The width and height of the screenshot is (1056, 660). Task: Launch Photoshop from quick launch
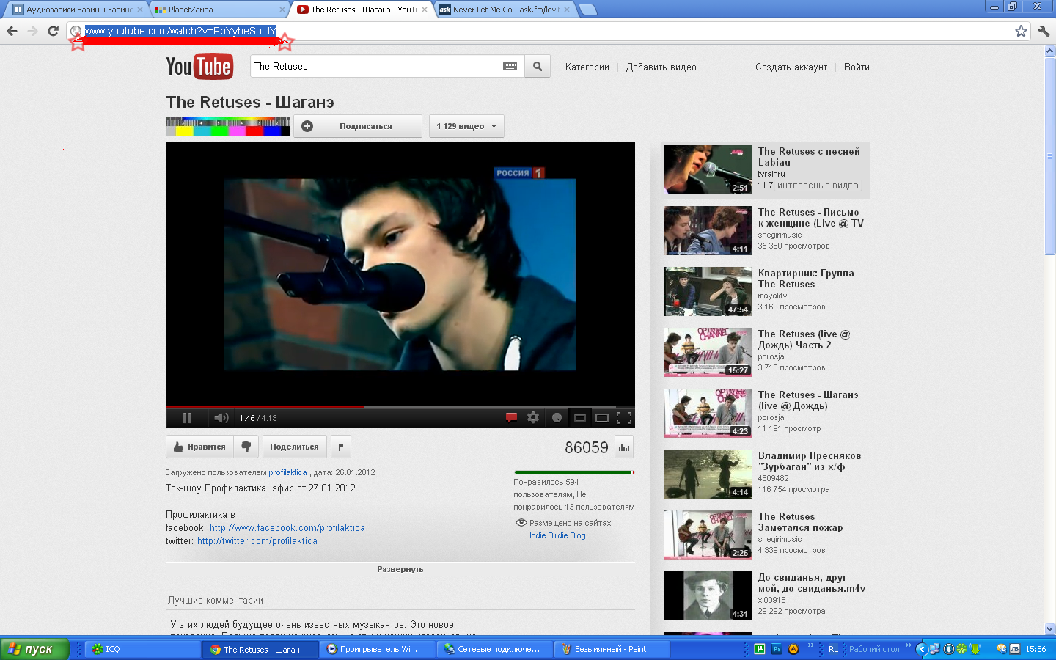[777, 649]
